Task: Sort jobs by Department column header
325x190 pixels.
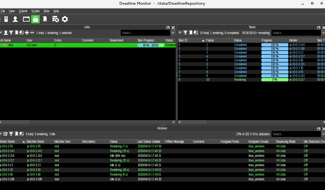Action: tap(122, 40)
